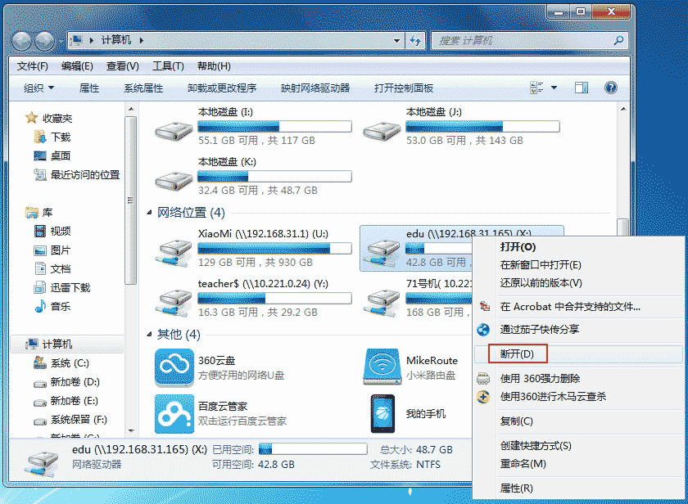Open the 工具(T) menu
This screenshot has width=688, height=504.
click(167, 66)
